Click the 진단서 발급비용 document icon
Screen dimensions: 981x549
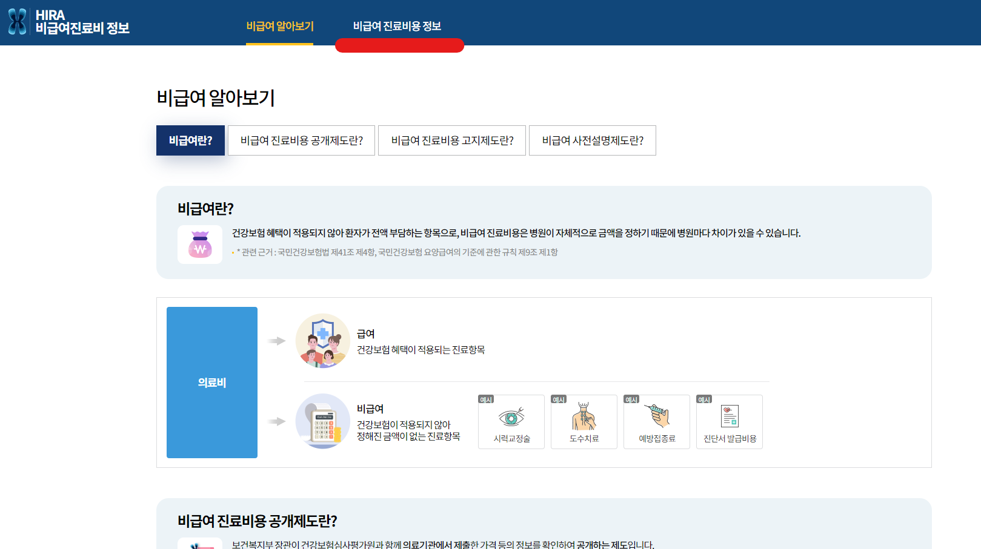729,418
